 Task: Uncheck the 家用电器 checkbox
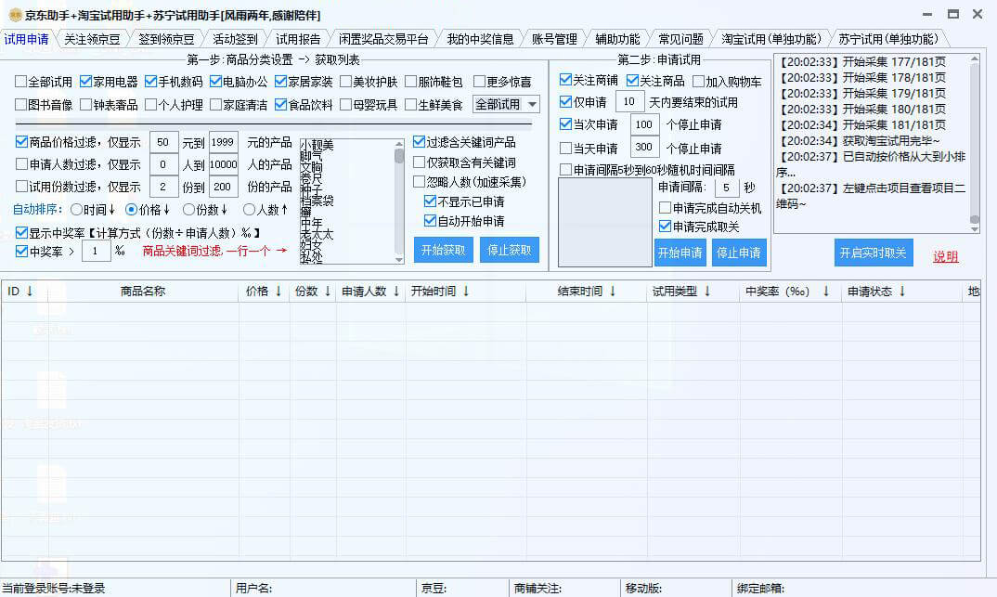point(85,82)
